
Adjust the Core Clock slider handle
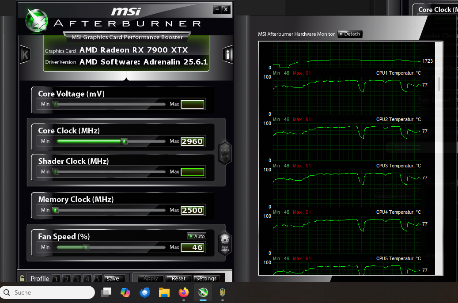coord(125,141)
